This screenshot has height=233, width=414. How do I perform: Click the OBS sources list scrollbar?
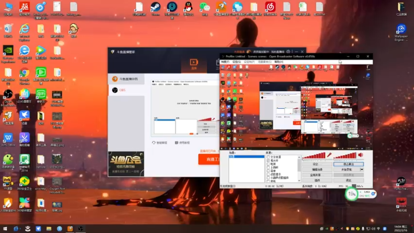point(299,169)
